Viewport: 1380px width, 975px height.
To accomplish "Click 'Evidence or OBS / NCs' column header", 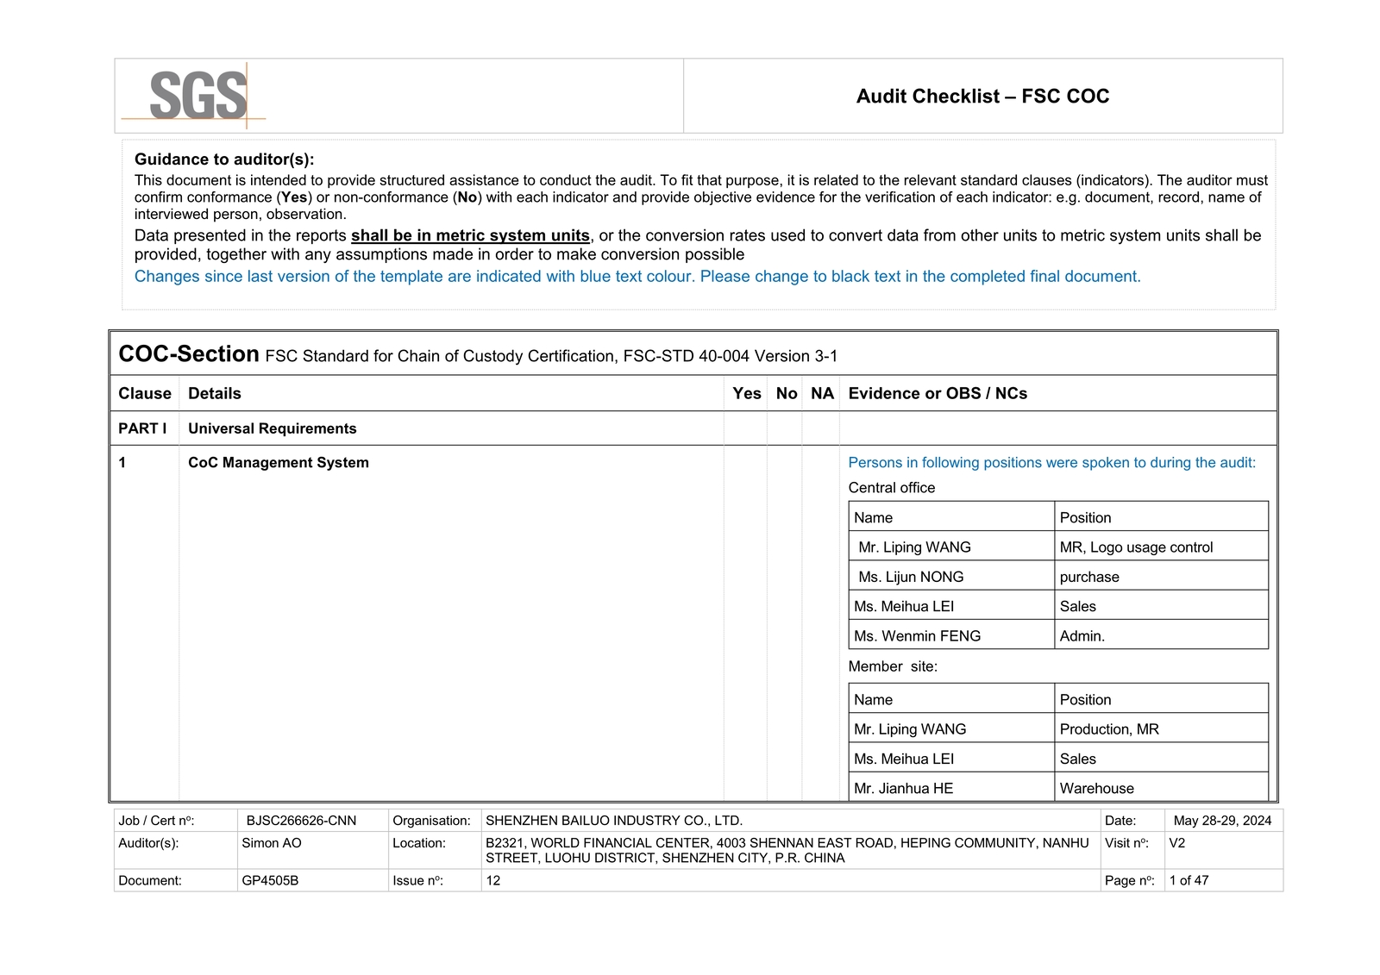I will click(938, 394).
